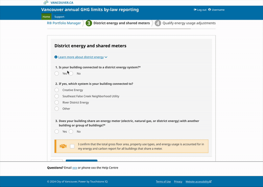Select No for shared energy meter question
The image size is (263, 187).
(x=71, y=131)
